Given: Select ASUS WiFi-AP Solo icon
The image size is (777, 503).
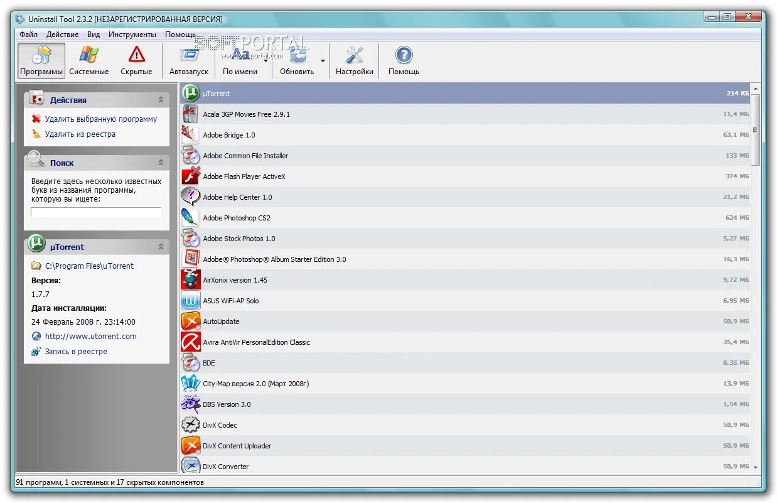Looking at the screenshot, I should click(x=191, y=300).
